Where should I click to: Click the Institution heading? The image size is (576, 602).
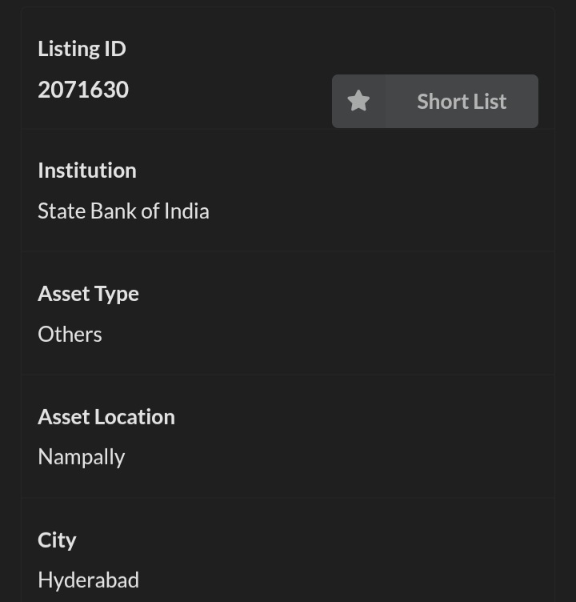click(87, 171)
